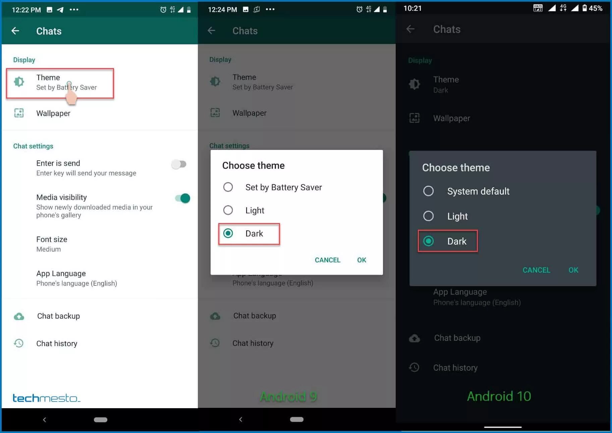This screenshot has width=612, height=433.
Task: Tap the Chat history icon in Android 9 screen
Action: coord(215,343)
